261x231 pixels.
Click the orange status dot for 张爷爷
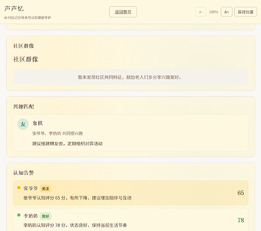click(19, 188)
